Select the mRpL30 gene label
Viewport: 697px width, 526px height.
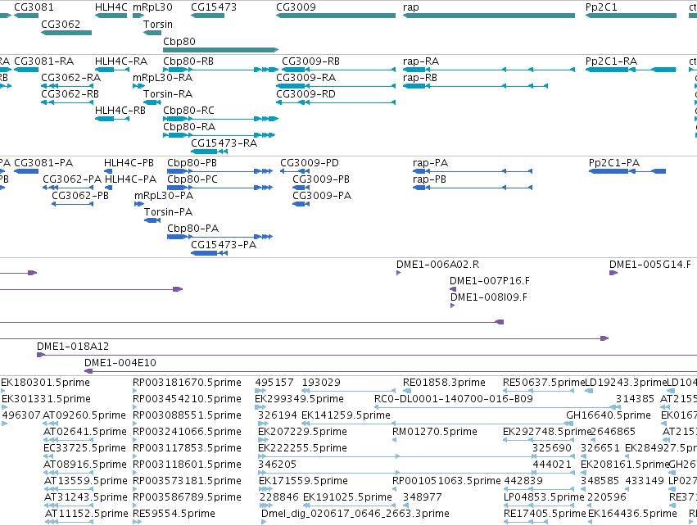tap(152, 7)
